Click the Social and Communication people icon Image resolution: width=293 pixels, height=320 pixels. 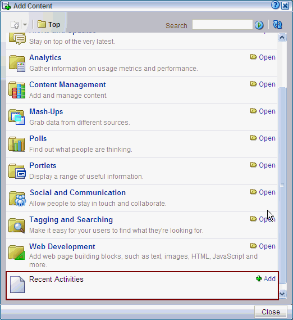coord(17,199)
